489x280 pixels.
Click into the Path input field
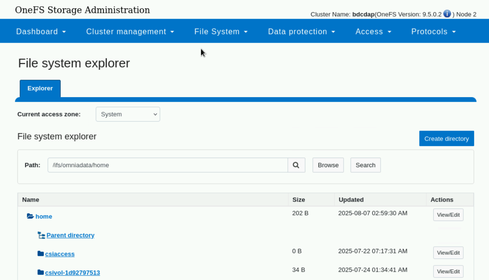[x=168, y=165]
